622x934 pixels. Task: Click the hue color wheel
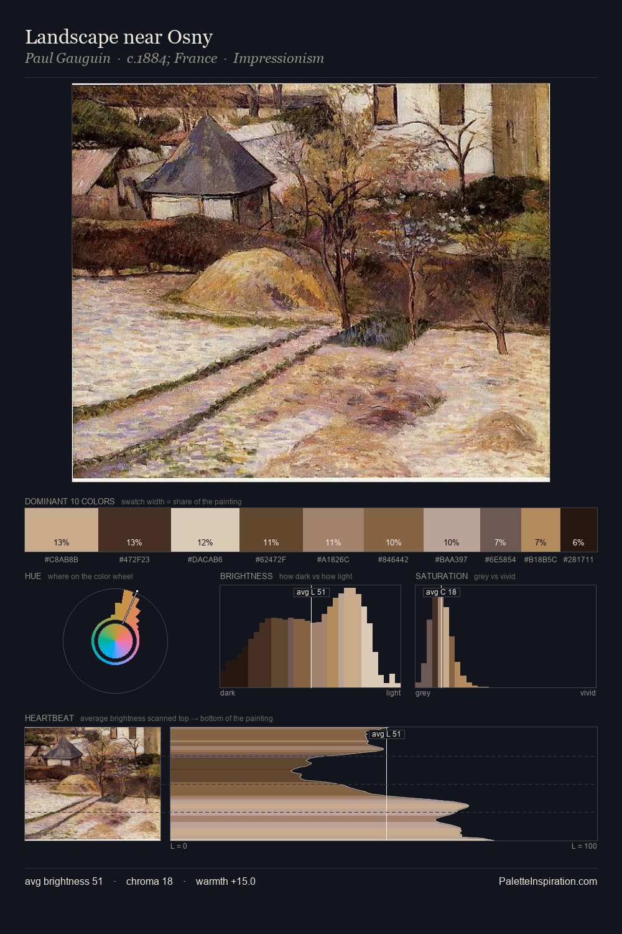[x=115, y=641]
